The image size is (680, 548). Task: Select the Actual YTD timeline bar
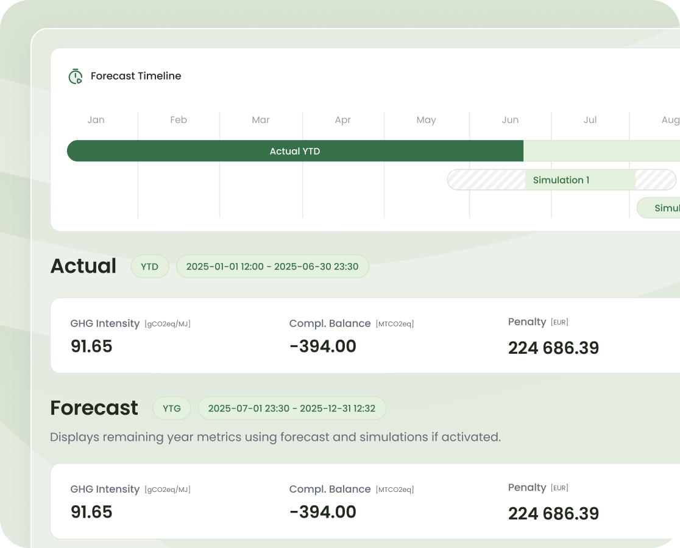295,151
